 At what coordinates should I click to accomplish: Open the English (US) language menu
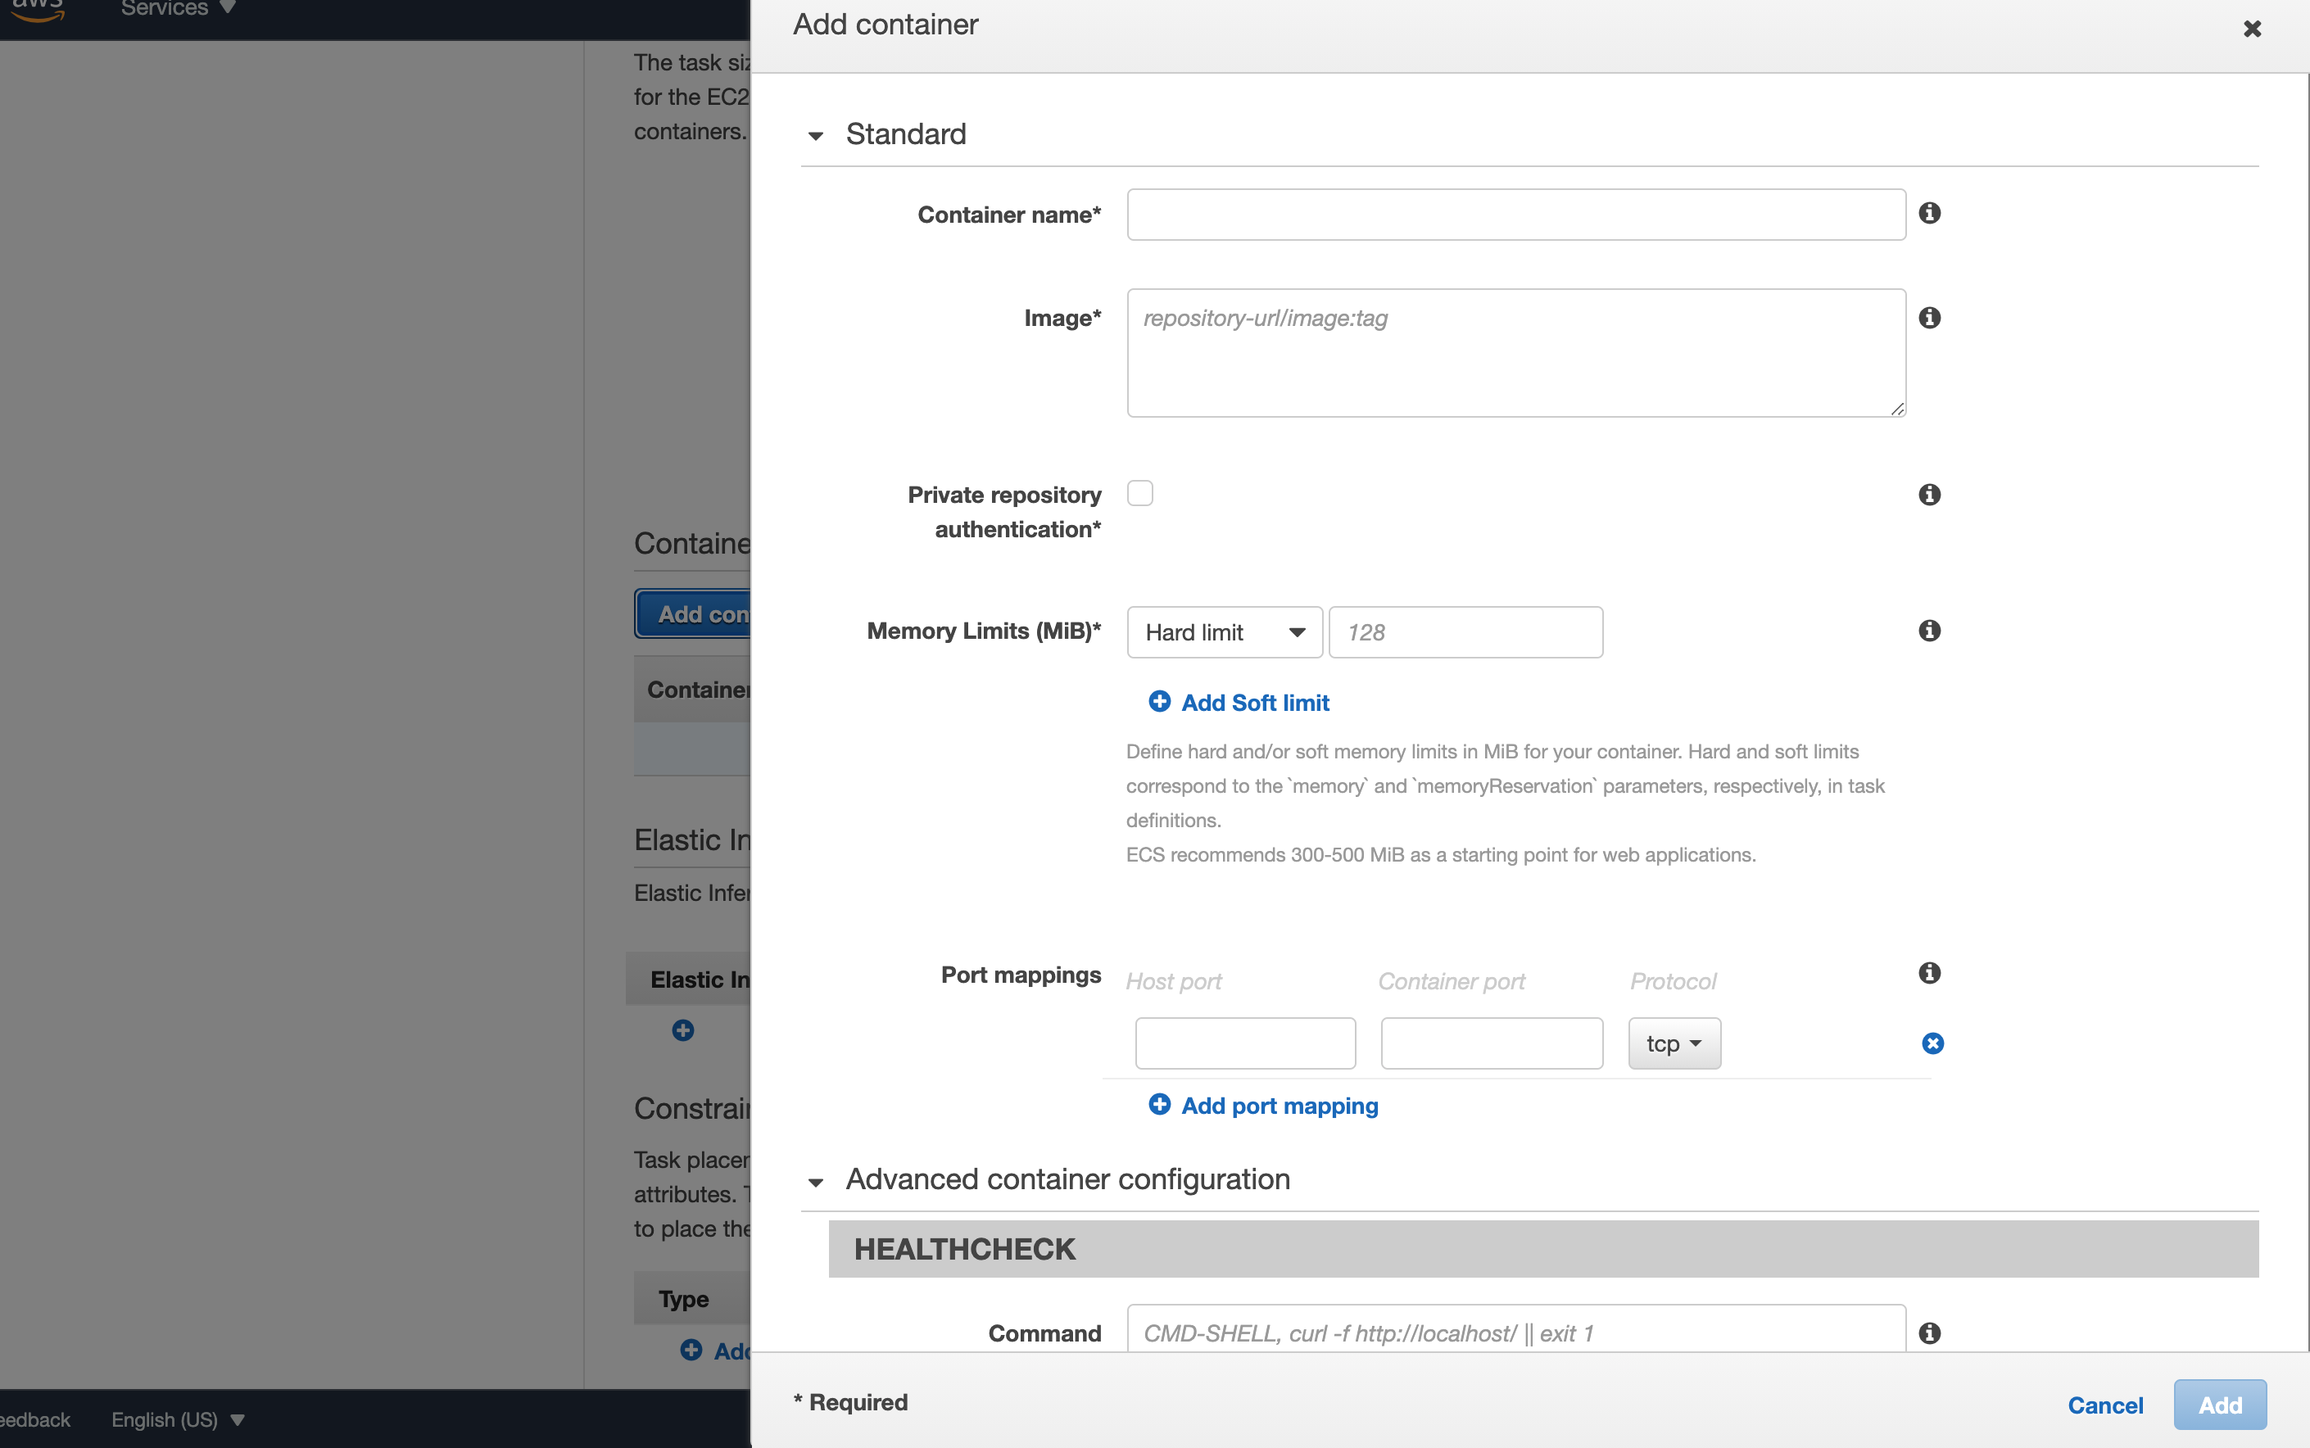[x=178, y=1419]
